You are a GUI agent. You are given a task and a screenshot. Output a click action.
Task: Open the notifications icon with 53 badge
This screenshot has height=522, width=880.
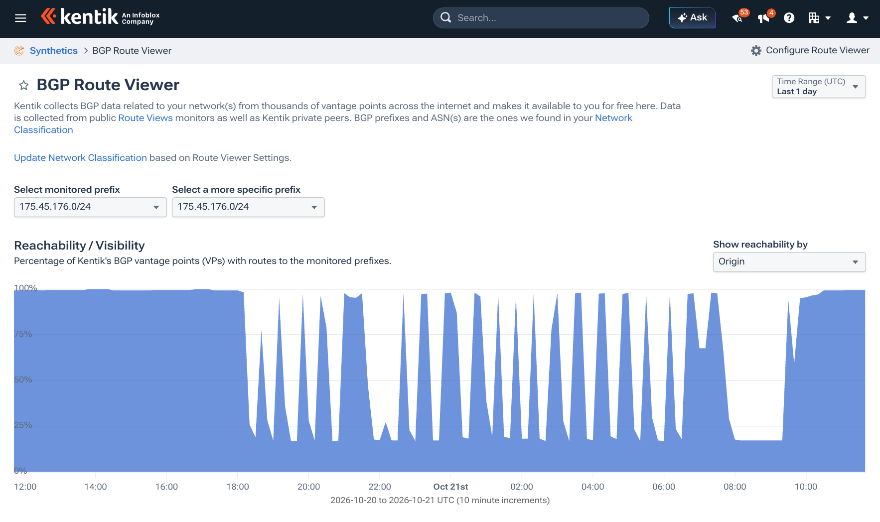(738, 17)
